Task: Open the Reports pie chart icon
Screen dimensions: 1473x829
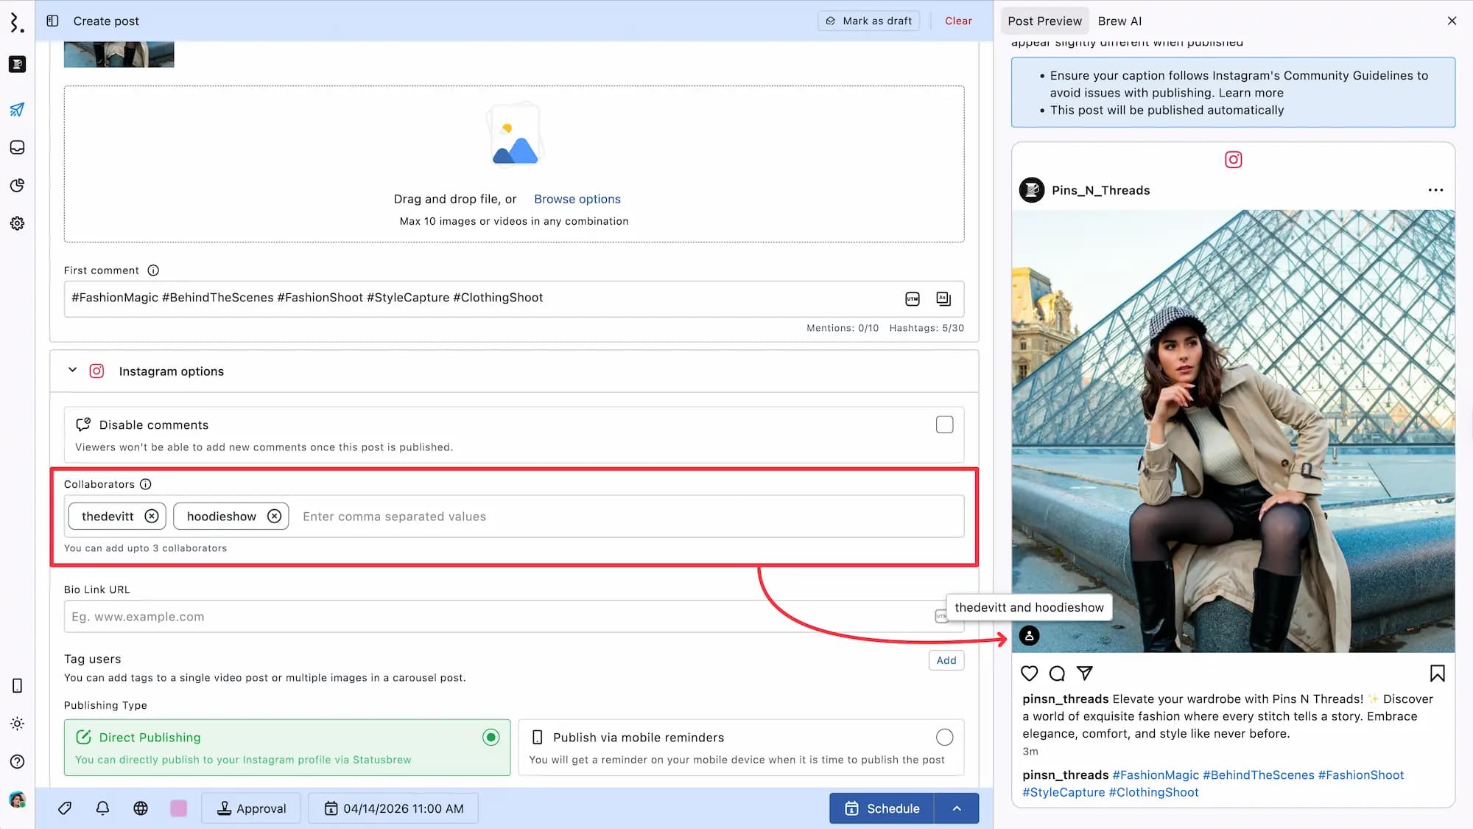Action: click(x=17, y=185)
